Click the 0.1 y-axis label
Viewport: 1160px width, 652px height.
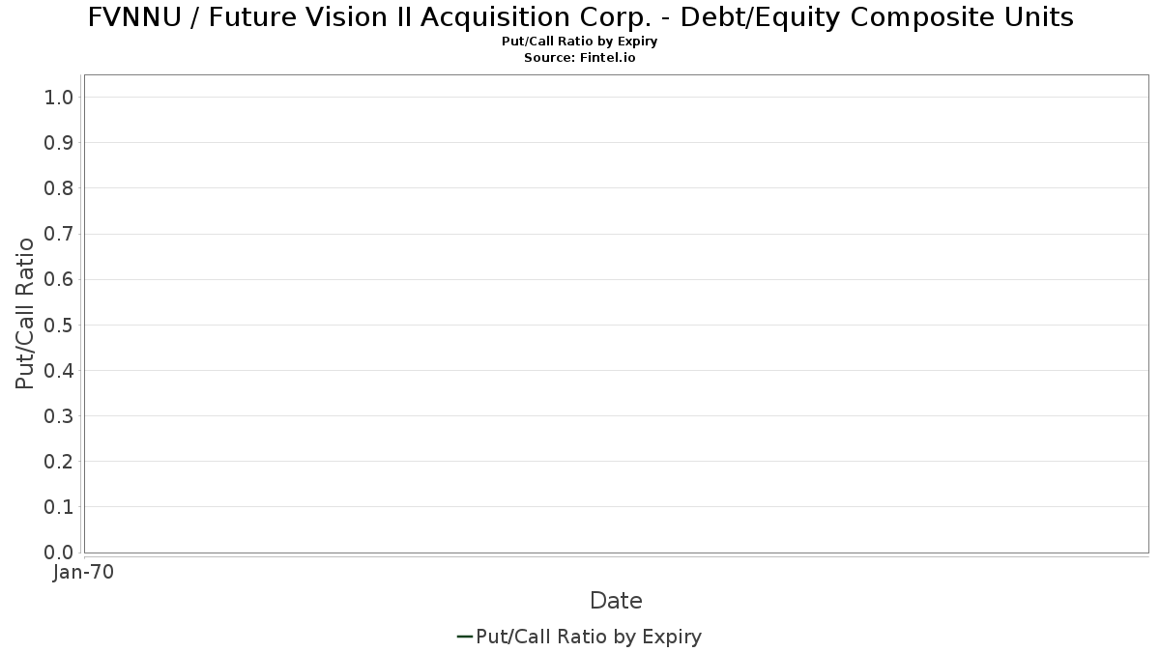[59, 507]
